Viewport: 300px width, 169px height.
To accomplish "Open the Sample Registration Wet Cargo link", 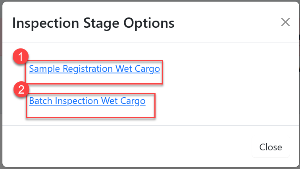I will [94, 69].
